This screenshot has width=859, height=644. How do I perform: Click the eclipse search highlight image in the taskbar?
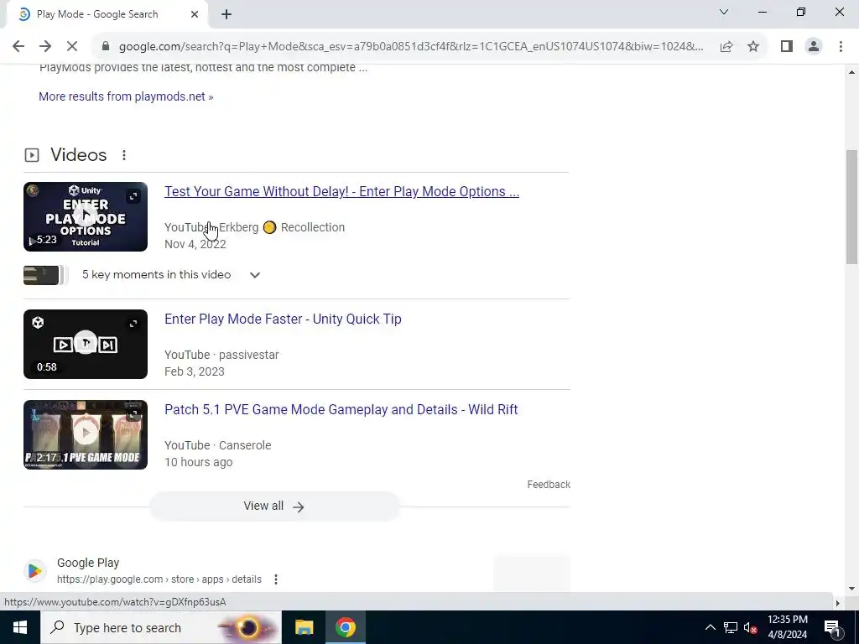tap(250, 627)
